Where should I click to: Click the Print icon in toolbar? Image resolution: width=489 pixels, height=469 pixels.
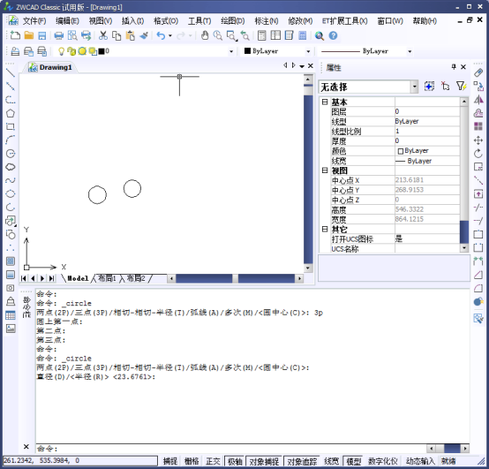[58, 35]
